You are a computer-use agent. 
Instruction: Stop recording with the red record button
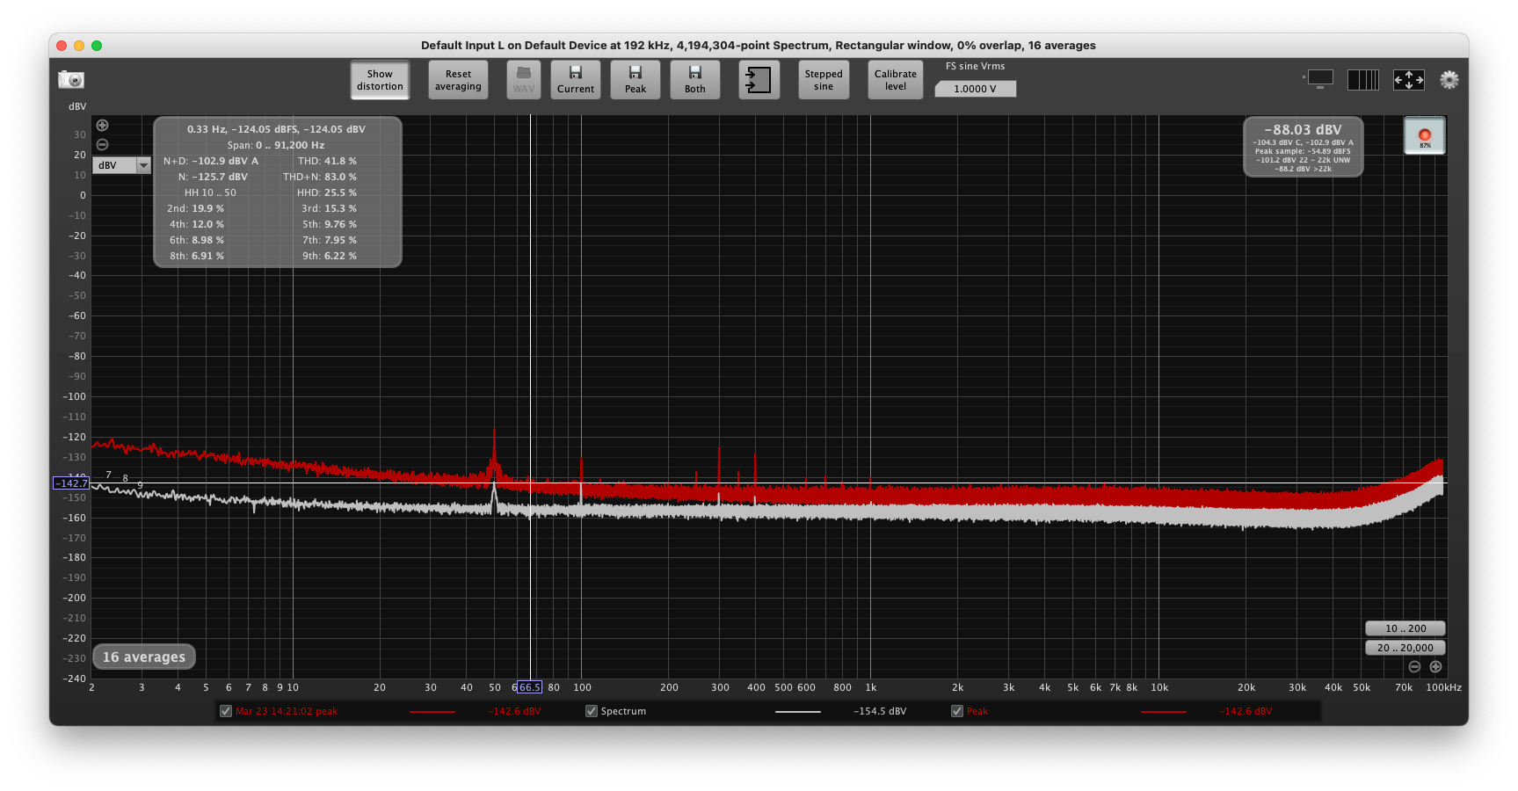point(1425,136)
